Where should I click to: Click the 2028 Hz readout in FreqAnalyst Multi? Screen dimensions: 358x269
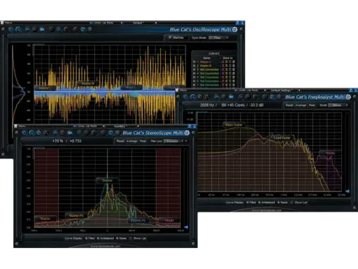(207, 105)
